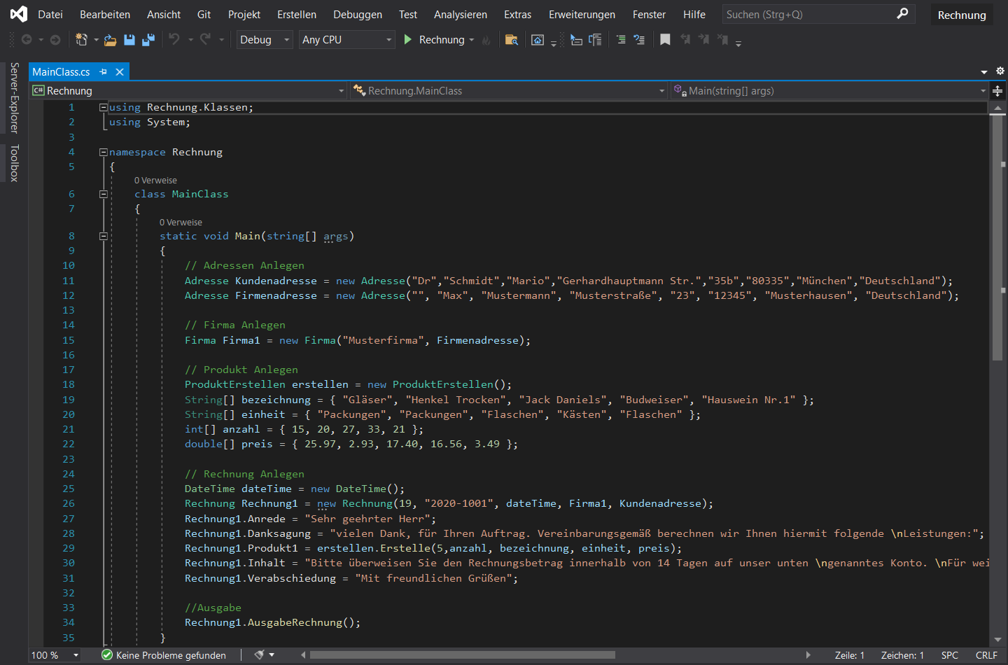Navigate forward with the forward arrow

coord(55,40)
